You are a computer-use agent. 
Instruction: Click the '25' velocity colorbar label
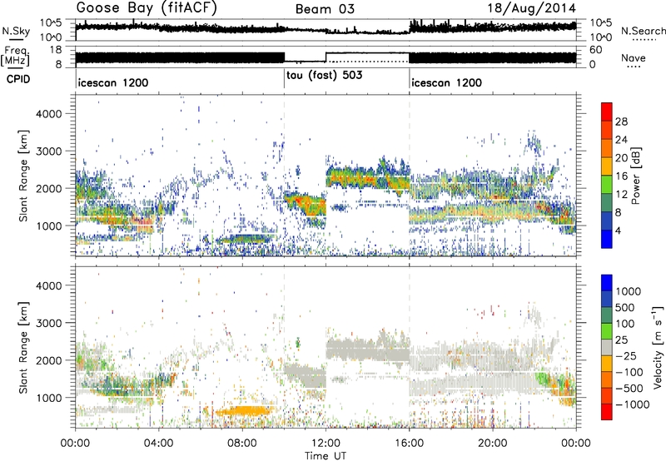(x=621, y=340)
